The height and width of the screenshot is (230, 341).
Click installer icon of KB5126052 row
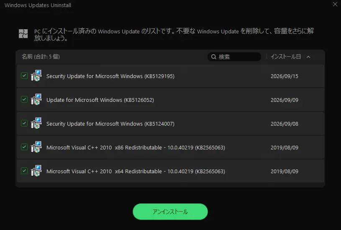click(x=36, y=99)
